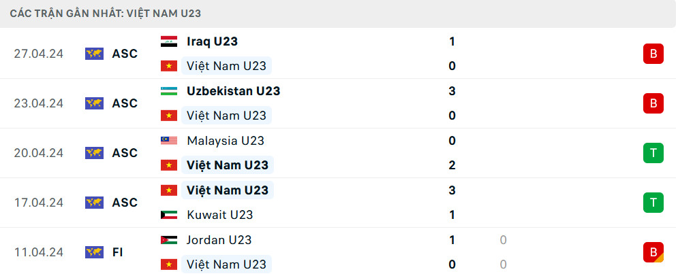The height and width of the screenshot is (274, 678).
Task: Click the ASC competition icon for 27.04.24
Action: tap(94, 54)
